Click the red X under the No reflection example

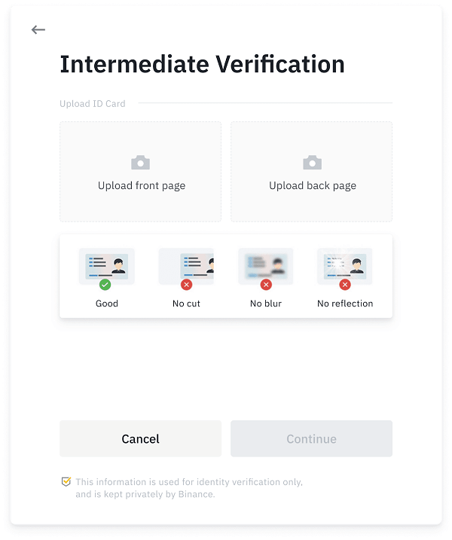[x=345, y=285]
